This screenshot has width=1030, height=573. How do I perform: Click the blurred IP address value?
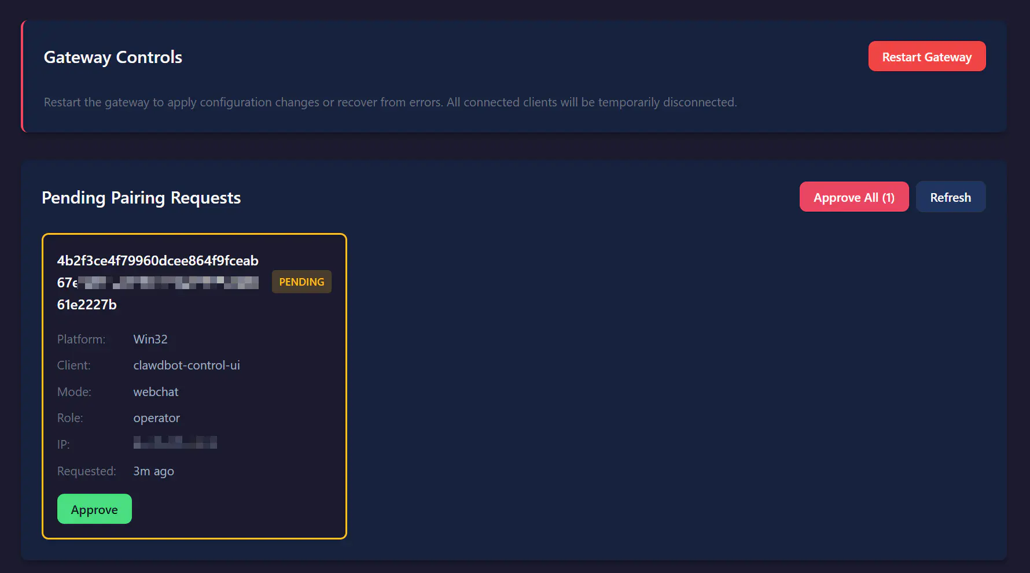[x=175, y=443]
